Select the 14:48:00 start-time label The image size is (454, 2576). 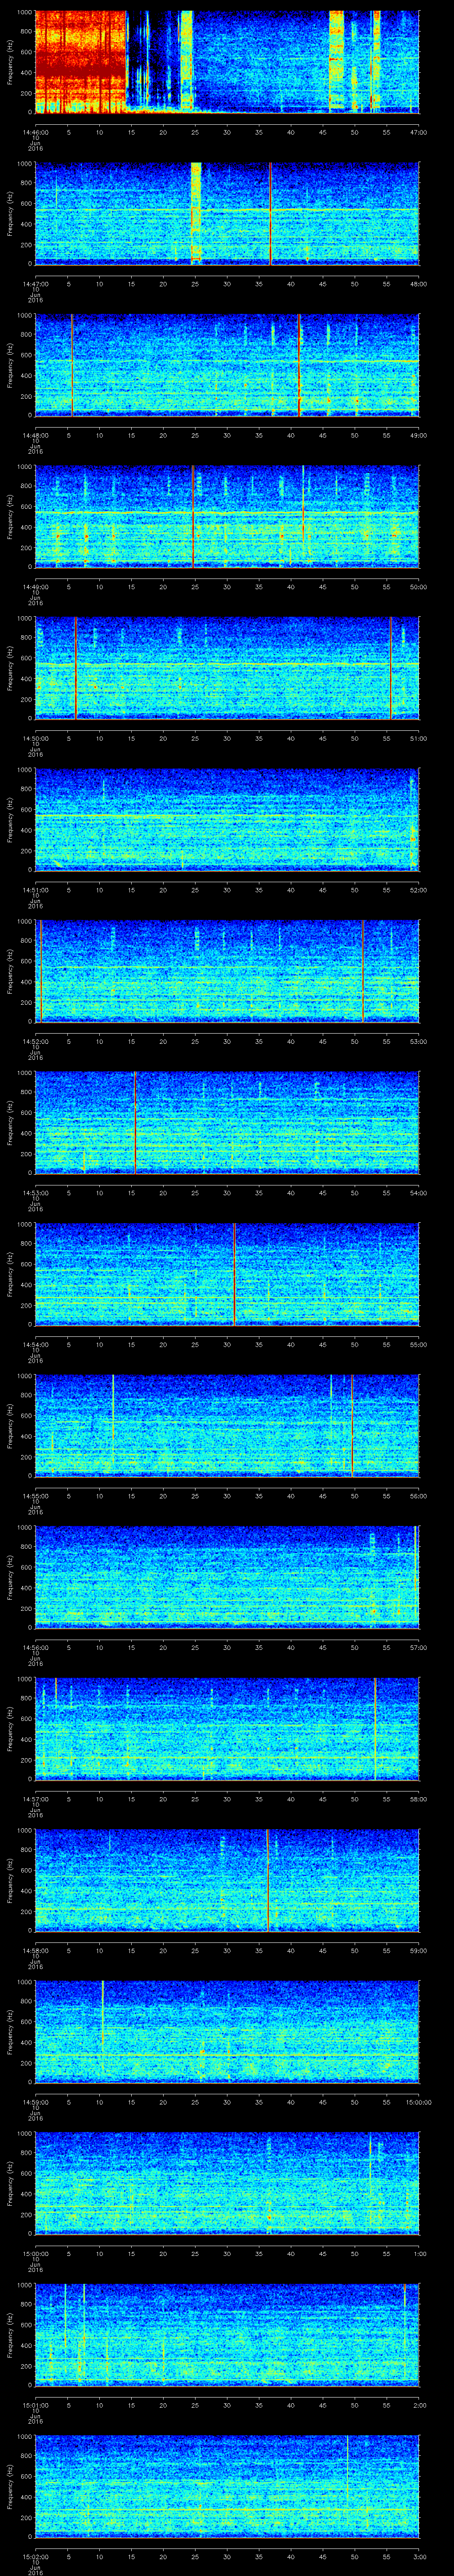coord(35,435)
